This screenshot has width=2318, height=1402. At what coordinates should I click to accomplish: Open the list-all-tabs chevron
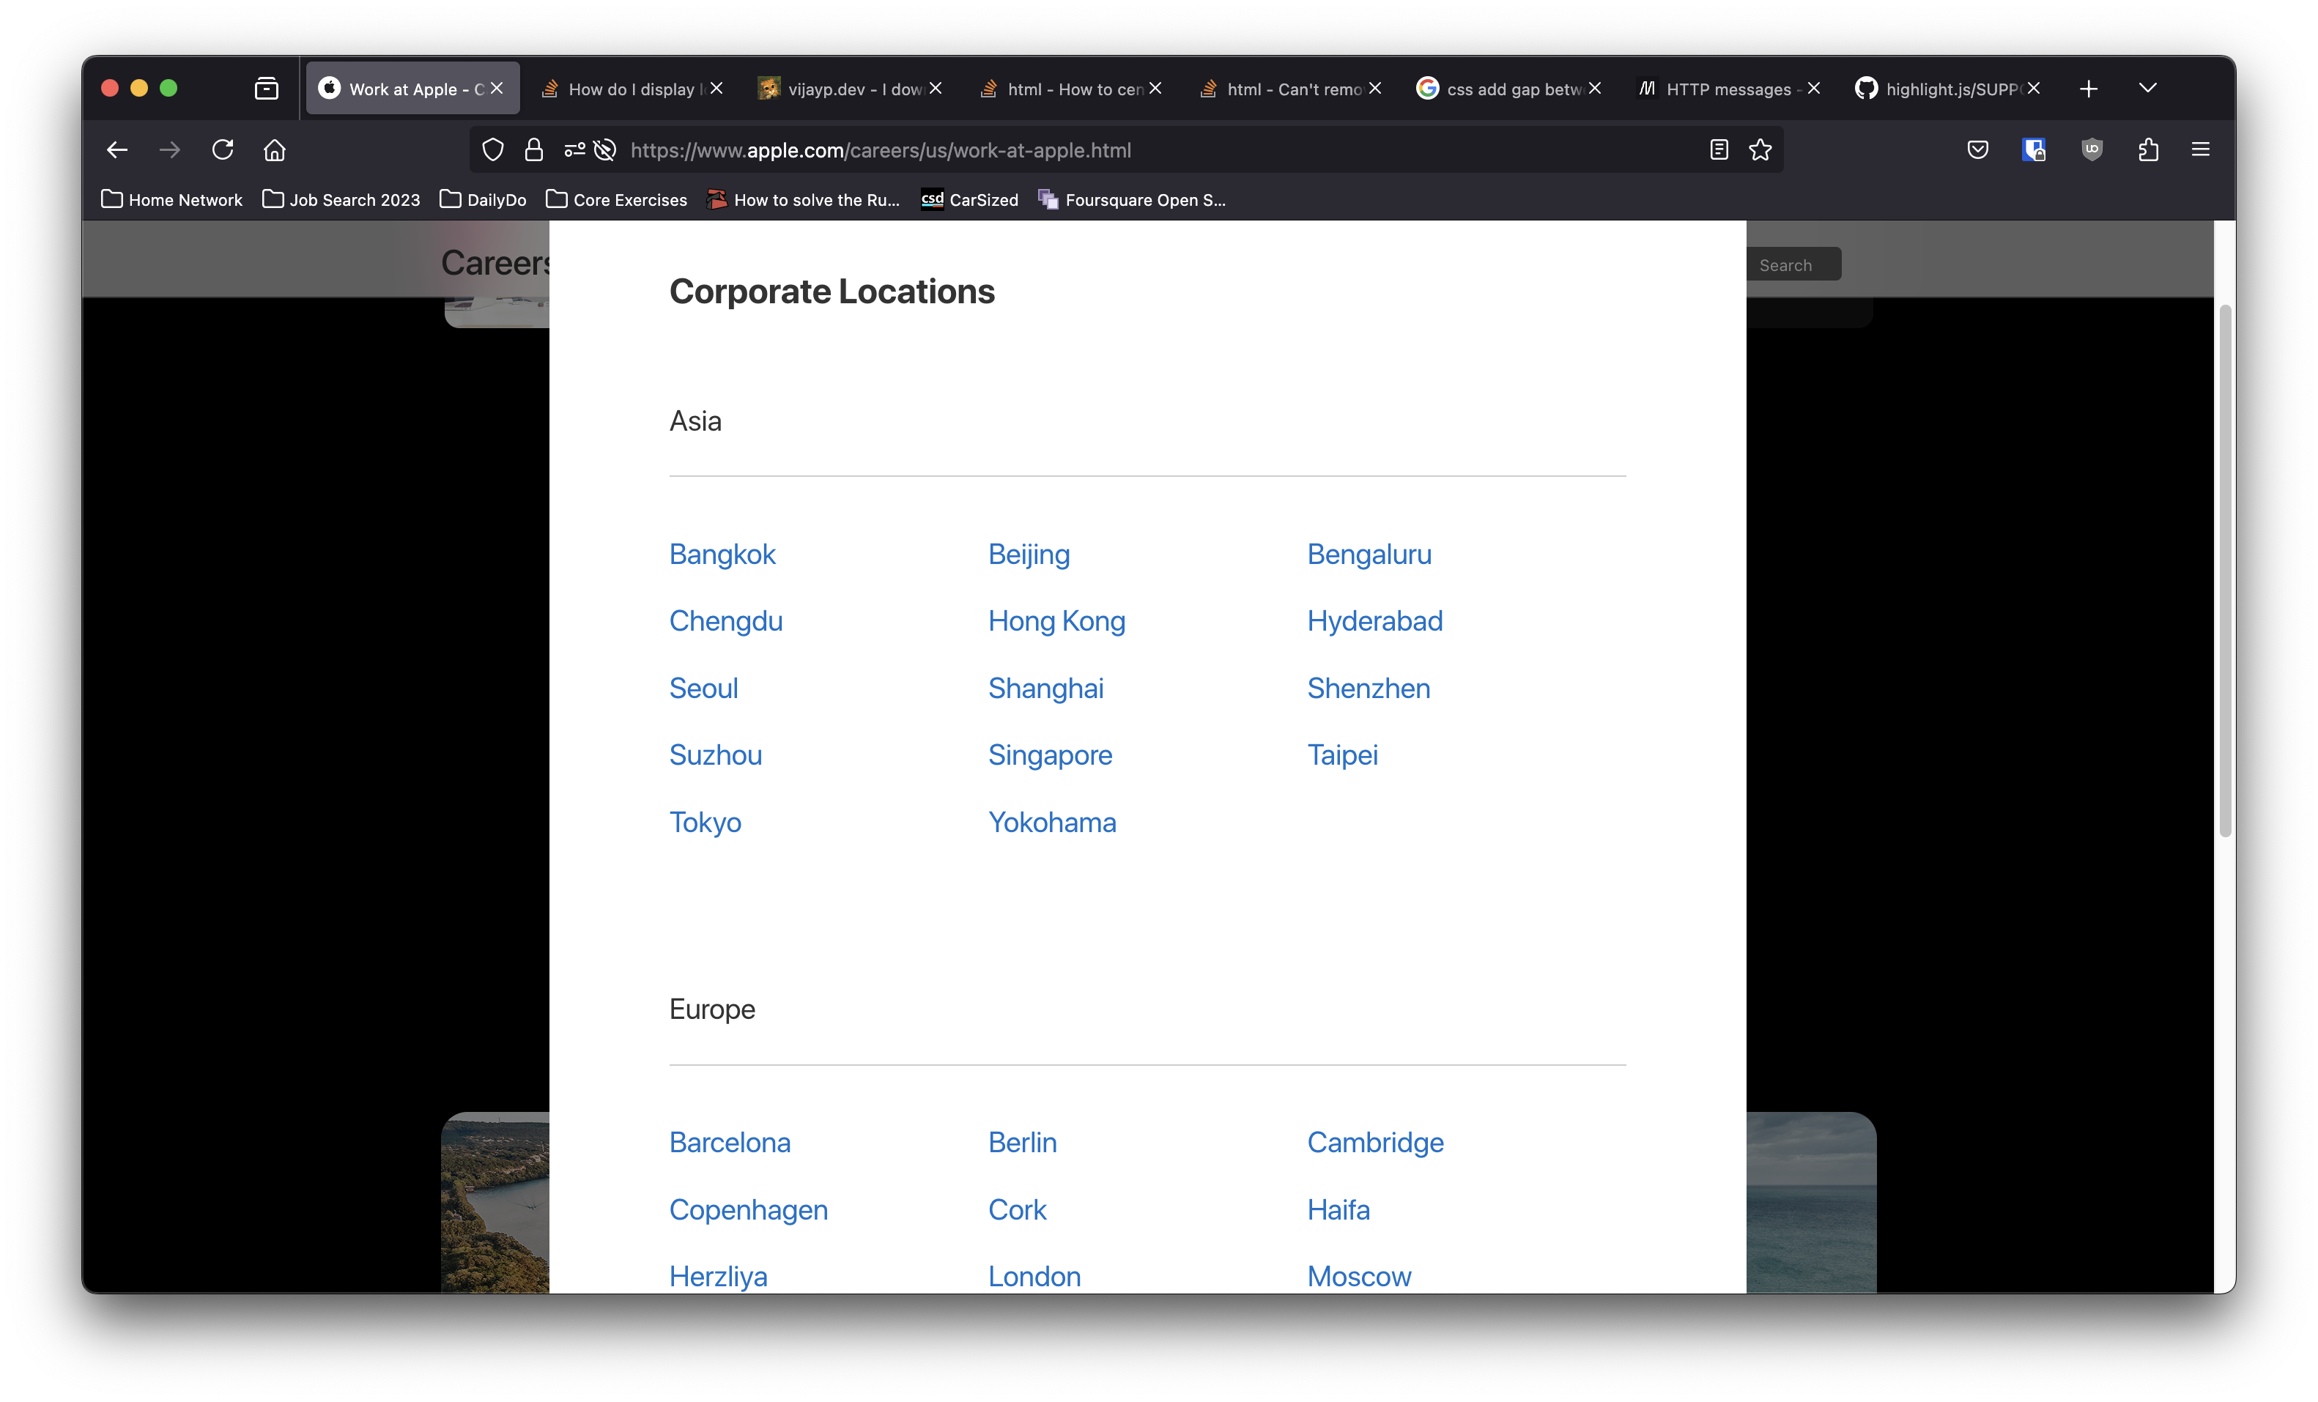(2148, 87)
